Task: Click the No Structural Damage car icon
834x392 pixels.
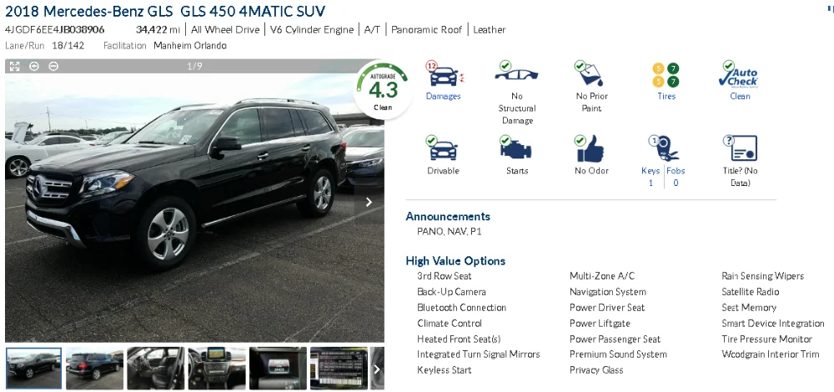Action: (516, 73)
